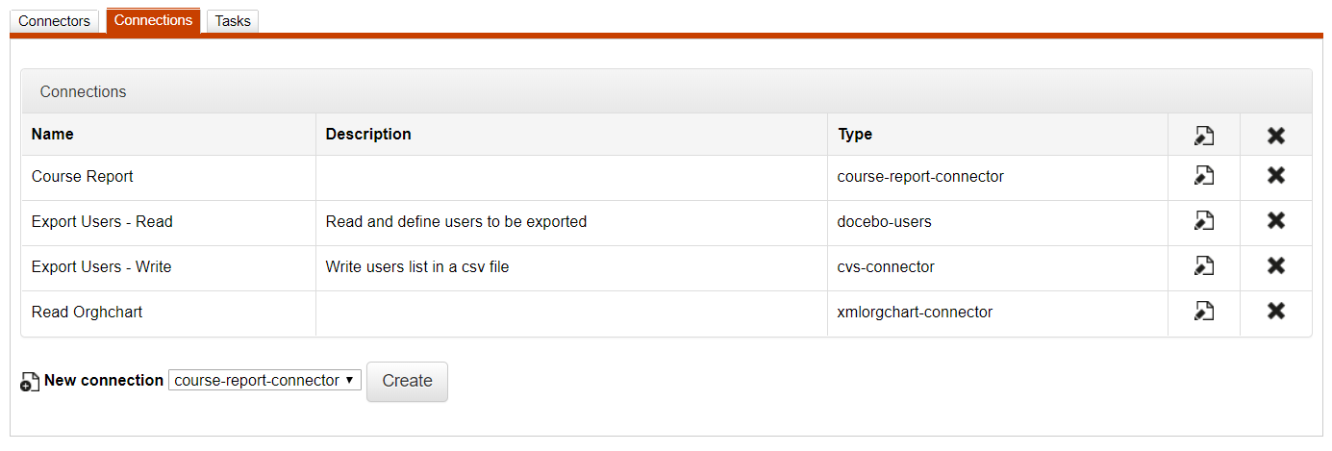The image size is (1332, 451).
Task: Delete the Export Users - Read connection
Action: pyautogui.click(x=1276, y=221)
